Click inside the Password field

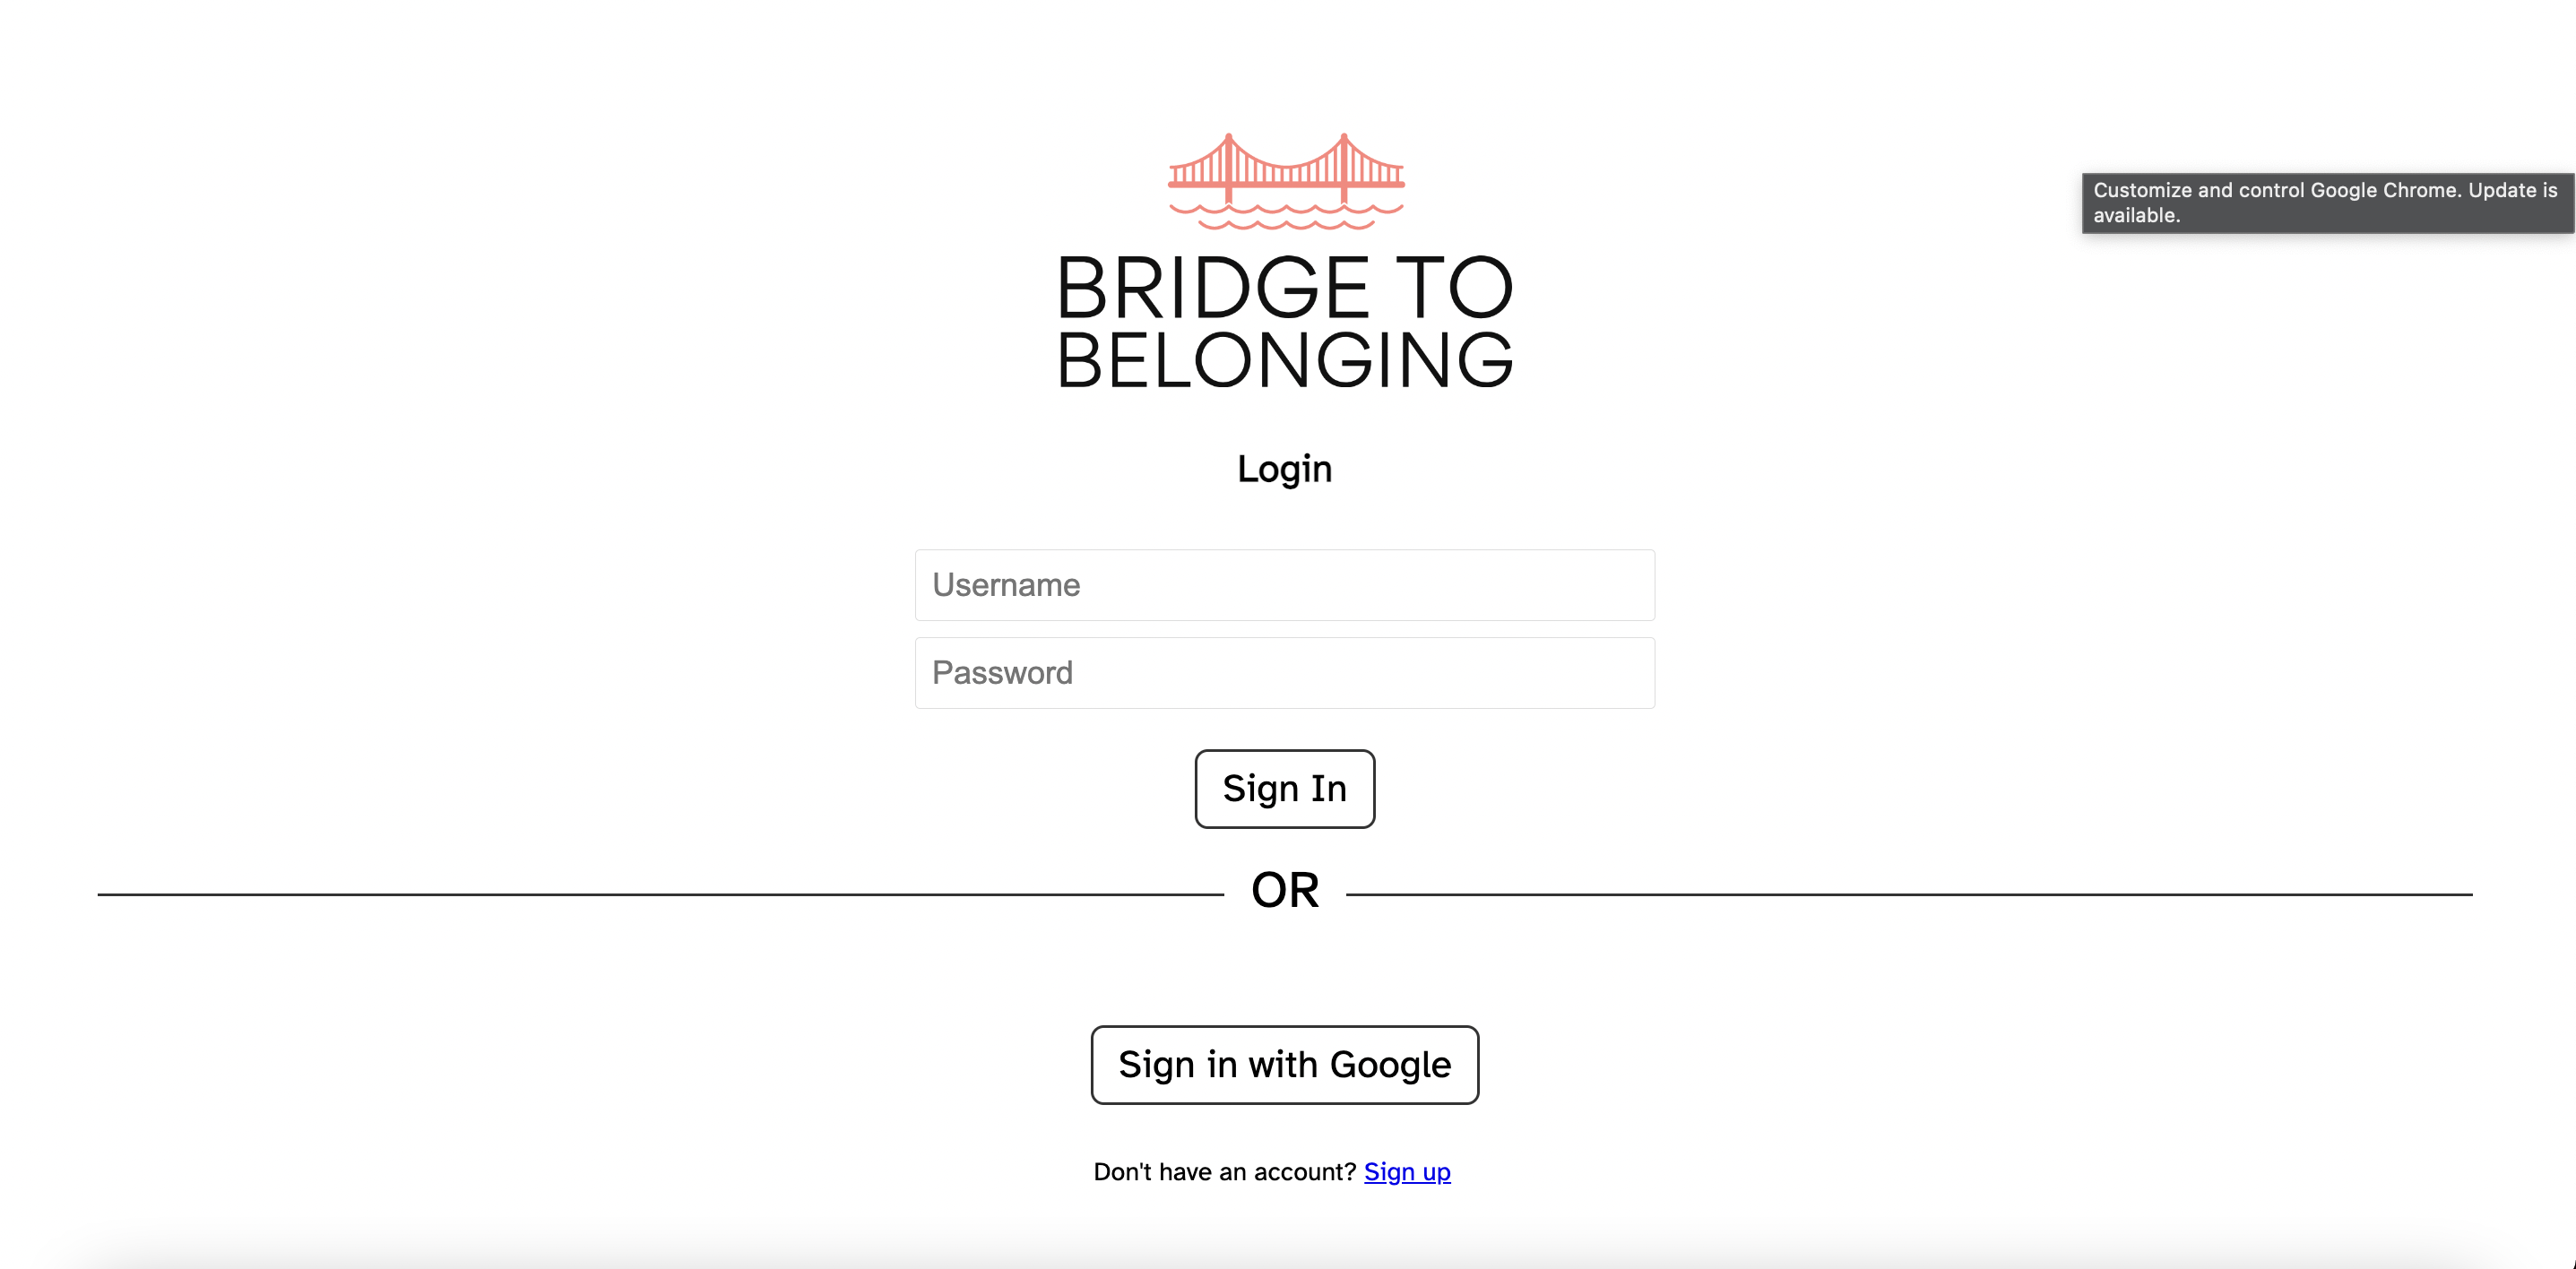coord(1284,672)
